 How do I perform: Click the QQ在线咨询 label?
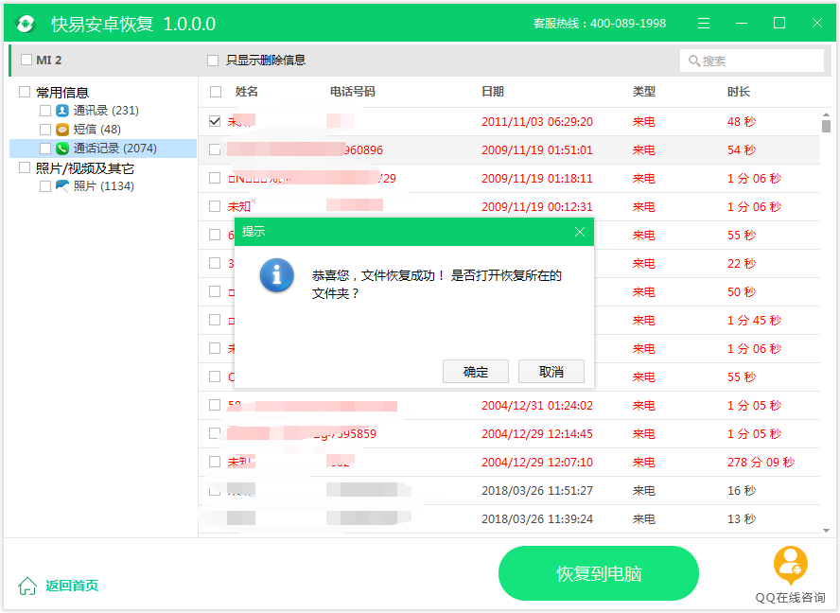pyautogui.click(x=790, y=598)
